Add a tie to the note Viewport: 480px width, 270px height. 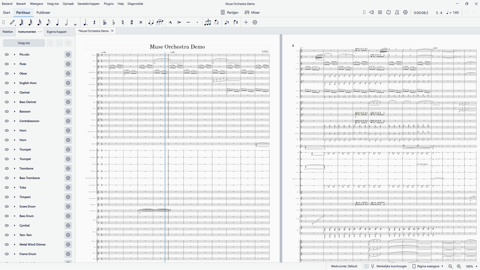(151, 22)
